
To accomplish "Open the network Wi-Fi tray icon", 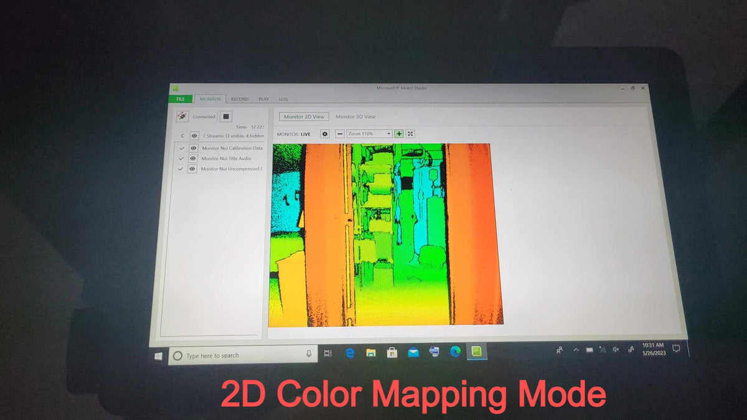I will coord(603,350).
